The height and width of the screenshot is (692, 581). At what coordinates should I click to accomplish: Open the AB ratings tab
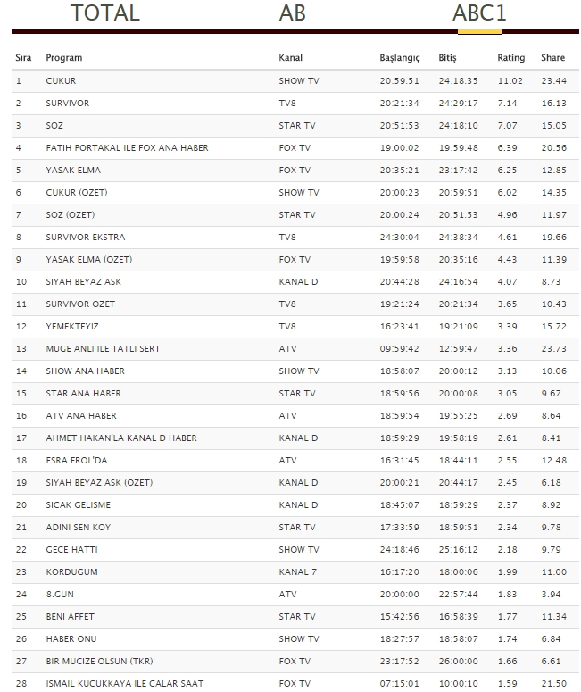pyautogui.click(x=292, y=13)
